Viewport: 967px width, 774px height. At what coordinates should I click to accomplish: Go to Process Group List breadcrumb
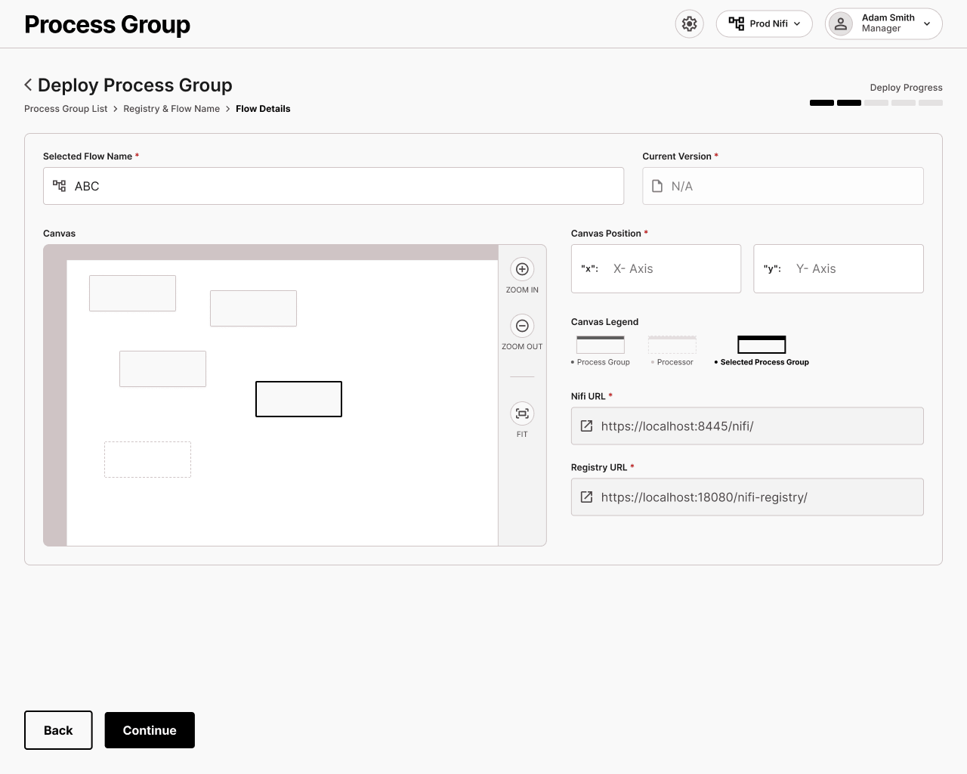point(66,109)
